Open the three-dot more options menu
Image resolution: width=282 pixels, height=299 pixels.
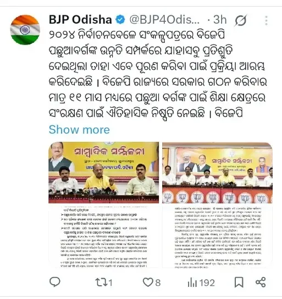tap(267, 20)
